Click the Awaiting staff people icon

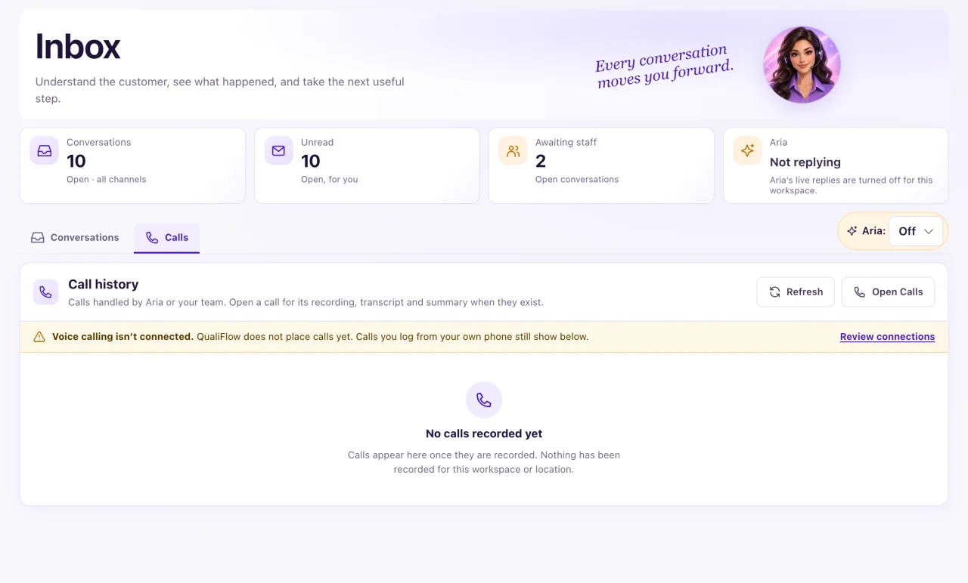tap(513, 150)
